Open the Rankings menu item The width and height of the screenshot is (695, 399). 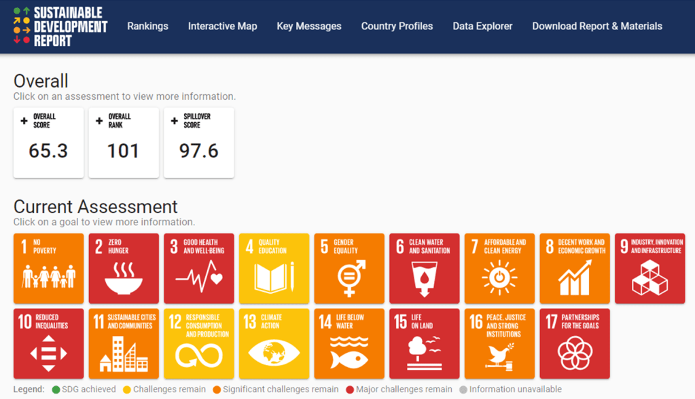click(147, 26)
